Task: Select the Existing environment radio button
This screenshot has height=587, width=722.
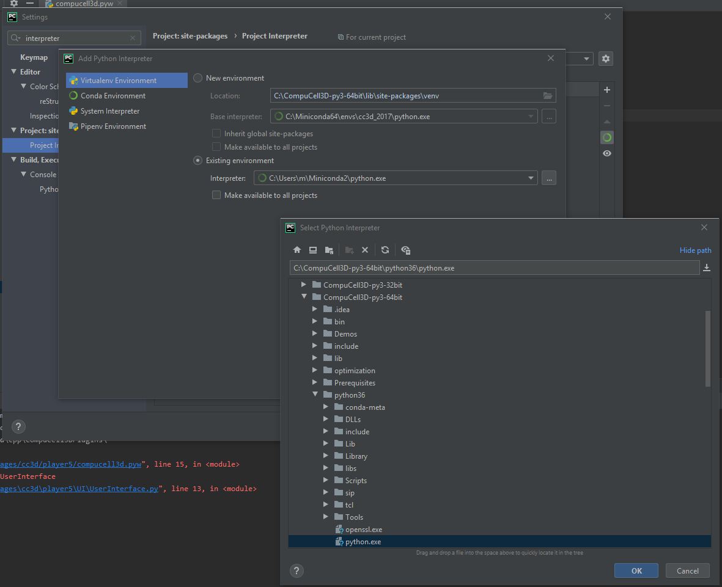Action: (x=198, y=161)
